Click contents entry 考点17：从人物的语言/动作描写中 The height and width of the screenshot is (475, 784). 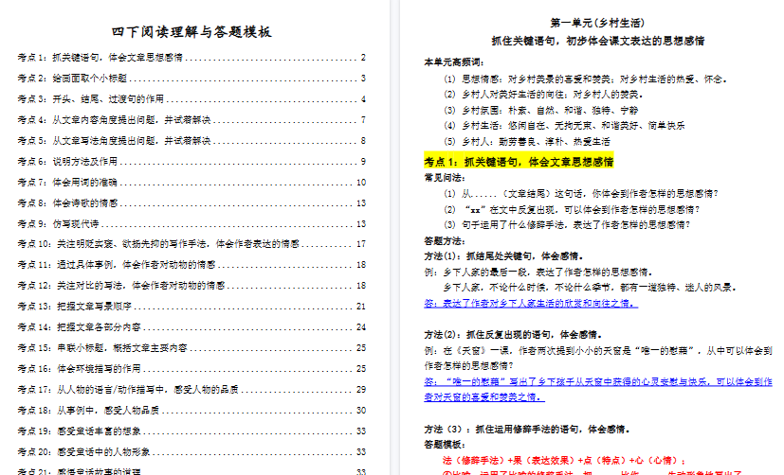point(191,389)
